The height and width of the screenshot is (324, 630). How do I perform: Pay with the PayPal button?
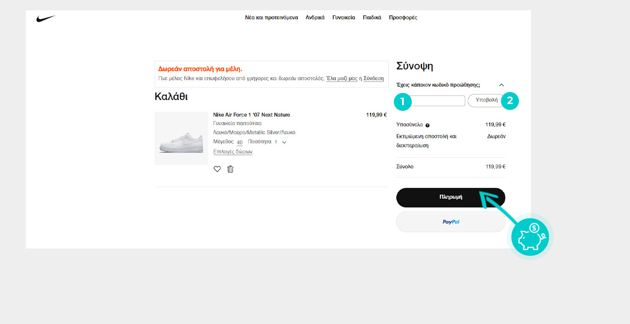click(x=451, y=222)
